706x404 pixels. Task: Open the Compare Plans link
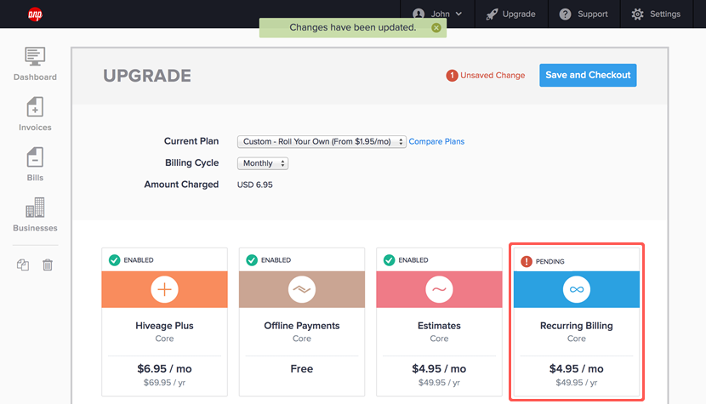(x=436, y=141)
